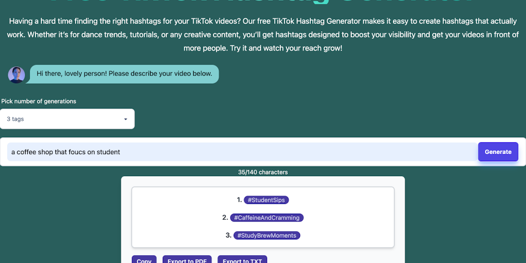Click the '35/140 characters' counter text
Screen dimensions: 526x263
[263, 172]
